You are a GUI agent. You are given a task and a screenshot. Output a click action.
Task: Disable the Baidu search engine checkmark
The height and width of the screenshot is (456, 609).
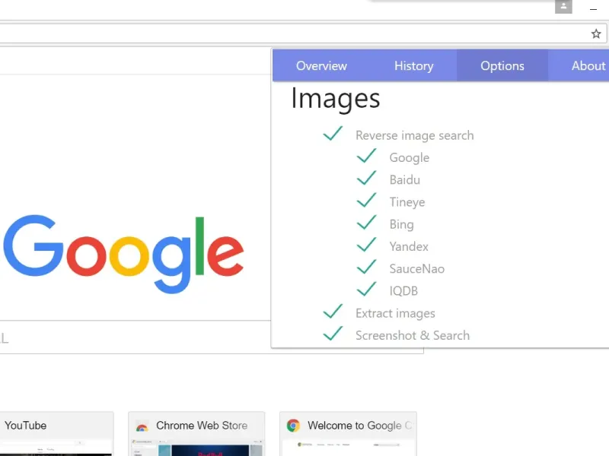pos(367,179)
